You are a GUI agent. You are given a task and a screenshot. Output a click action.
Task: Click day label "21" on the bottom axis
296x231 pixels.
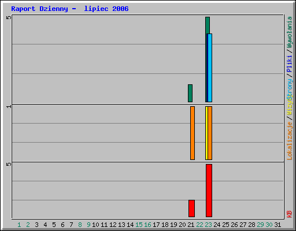[x=191, y=225]
